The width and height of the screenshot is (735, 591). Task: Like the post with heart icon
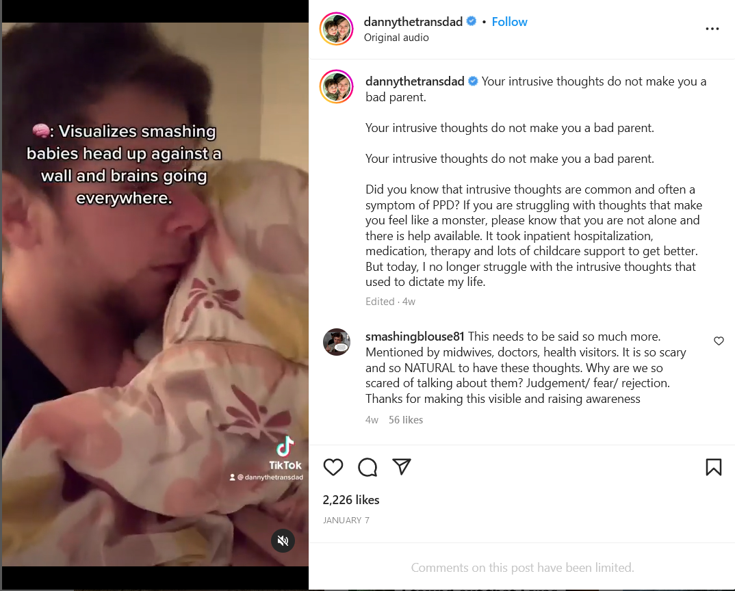pyautogui.click(x=333, y=467)
